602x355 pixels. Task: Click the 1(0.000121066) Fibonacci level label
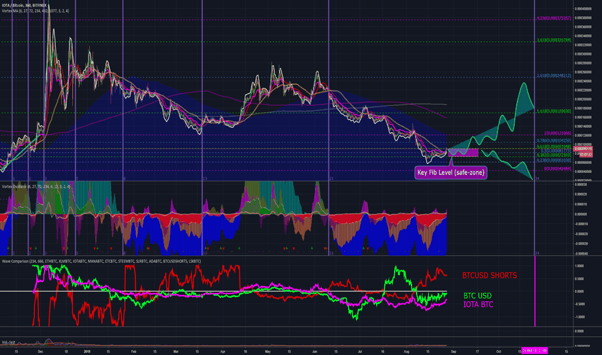click(x=557, y=133)
